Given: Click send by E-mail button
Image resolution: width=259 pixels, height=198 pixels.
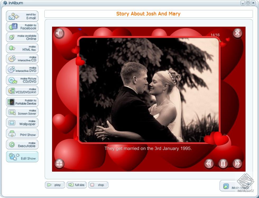Looking at the screenshot, I should 22,16.
